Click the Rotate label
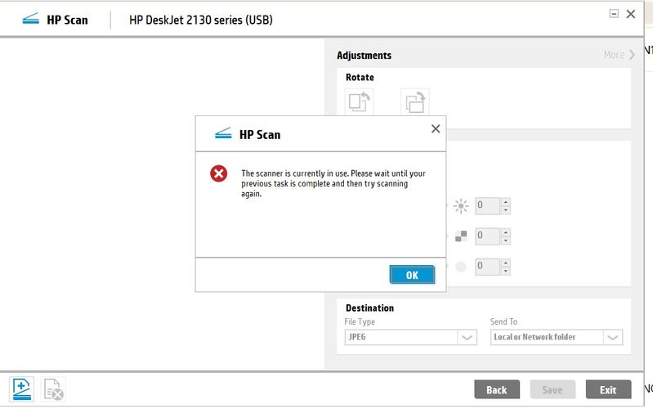 coord(360,77)
